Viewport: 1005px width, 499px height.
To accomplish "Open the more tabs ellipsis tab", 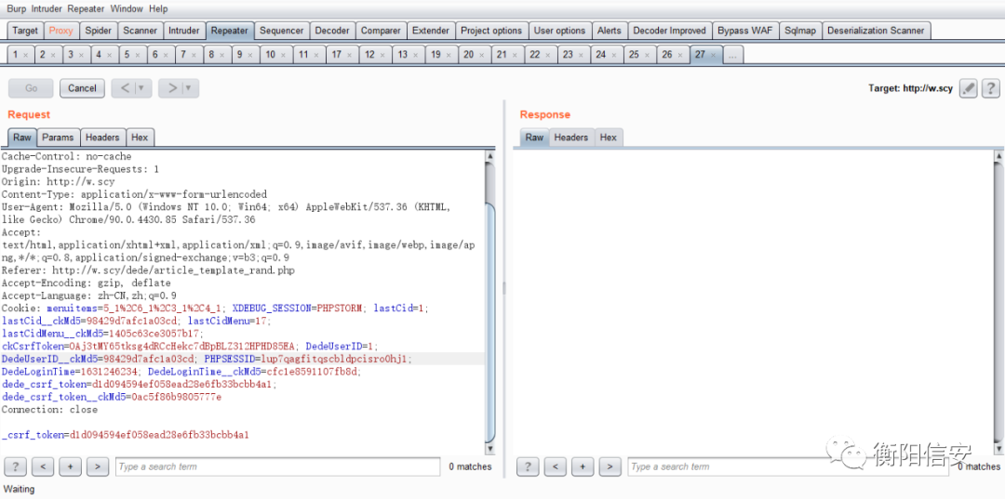I will click(x=733, y=55).
